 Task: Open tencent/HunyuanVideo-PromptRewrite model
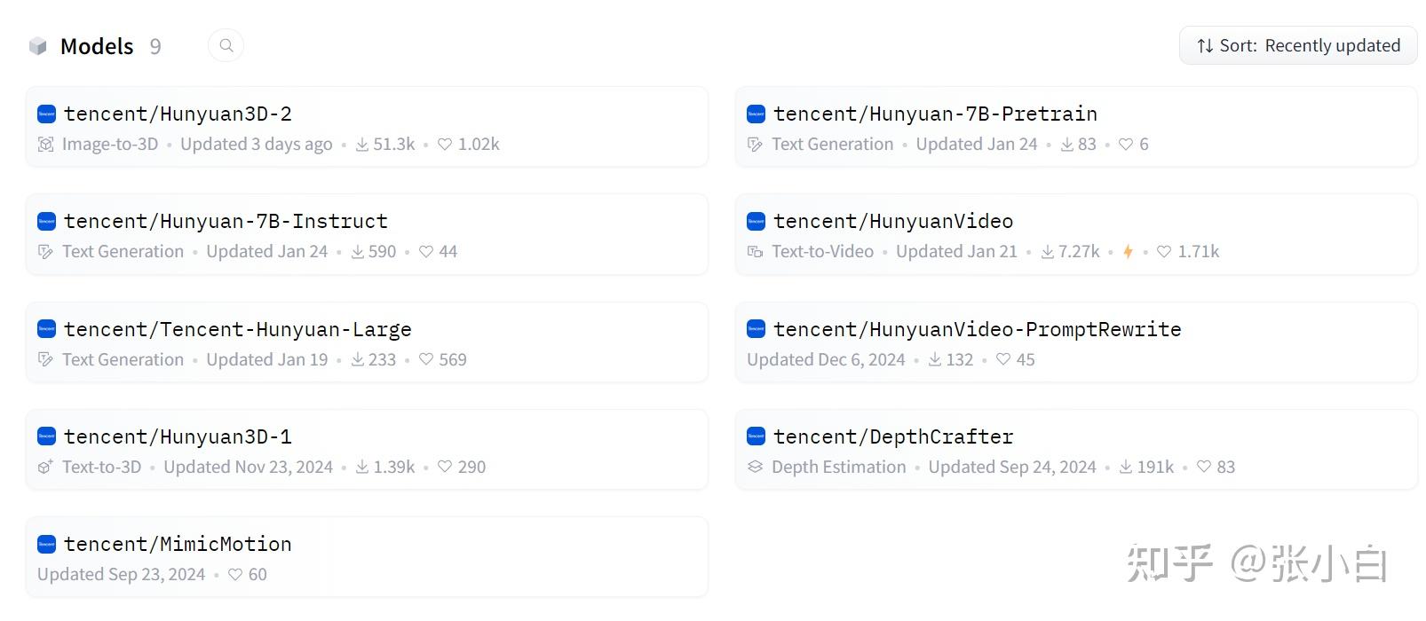(x=977, y=329)
